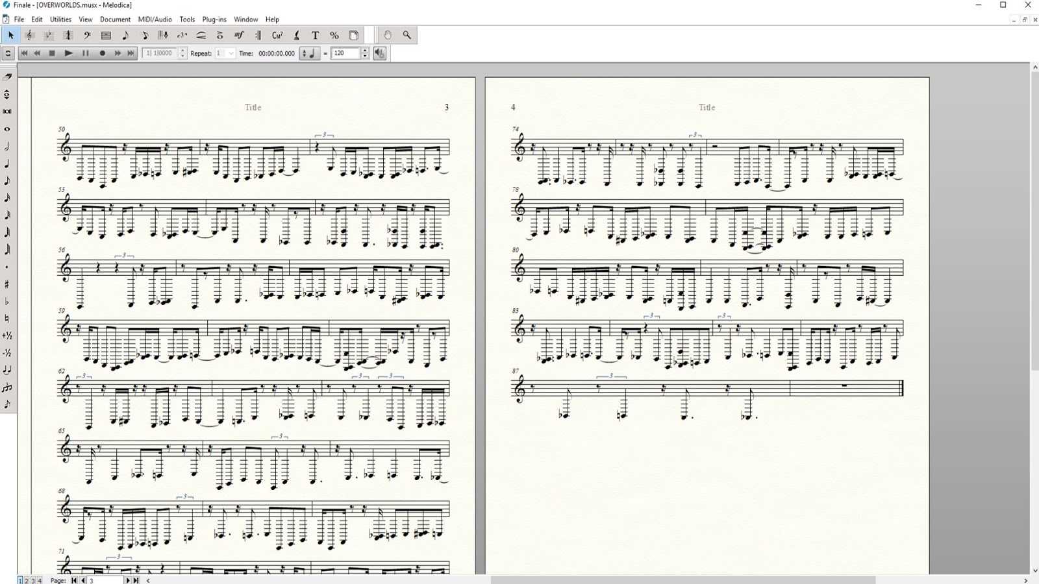Click the horizontal scrollbar thumb
1039x584 pixels.
682,580
